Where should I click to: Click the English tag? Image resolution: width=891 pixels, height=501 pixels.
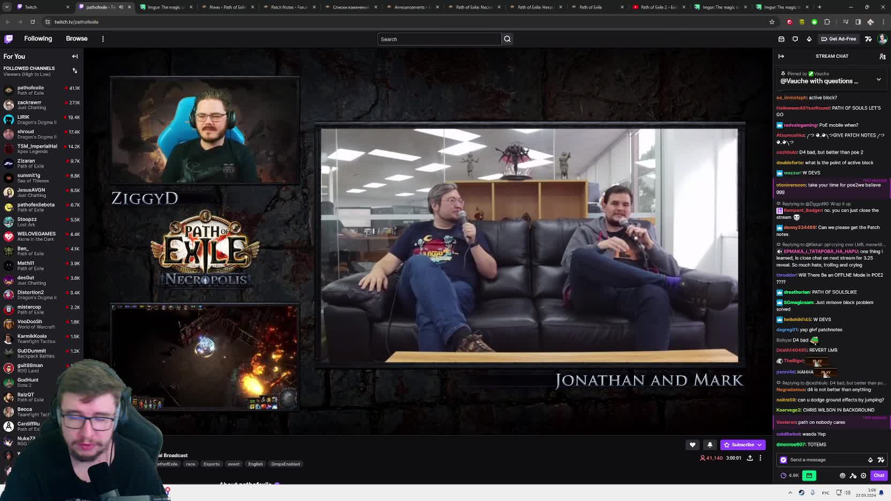click(x=255, y=464)
